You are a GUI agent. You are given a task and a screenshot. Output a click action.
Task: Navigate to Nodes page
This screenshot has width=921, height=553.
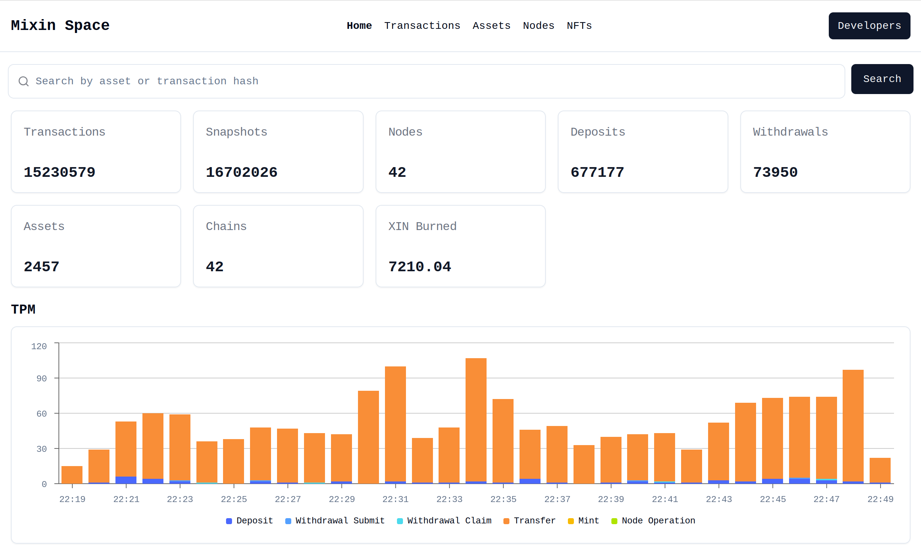pos(538,26)
